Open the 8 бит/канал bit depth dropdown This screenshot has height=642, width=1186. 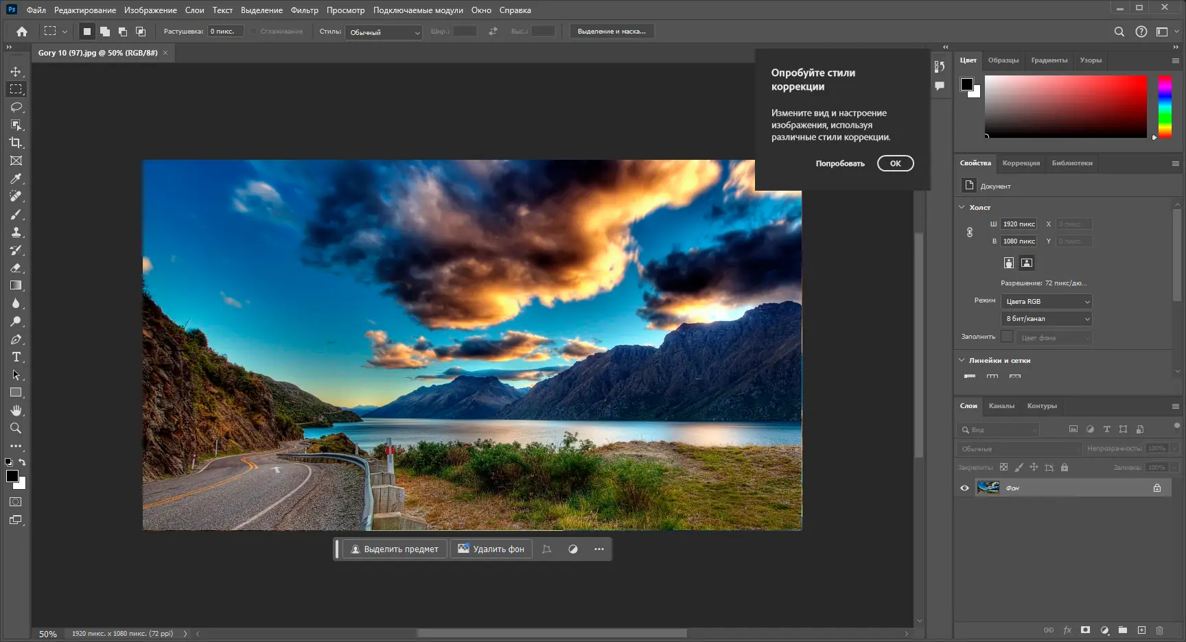[1046, 319]
